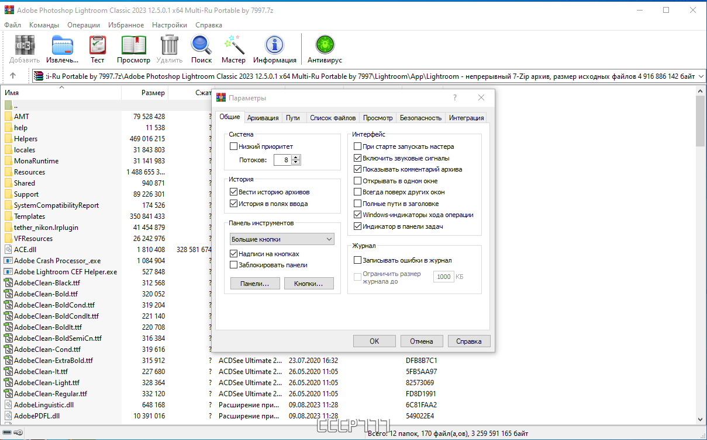Enable Записывать ошибки в журнал
The width and height of the screenshot is (707, 440).
tap(358, 260)
